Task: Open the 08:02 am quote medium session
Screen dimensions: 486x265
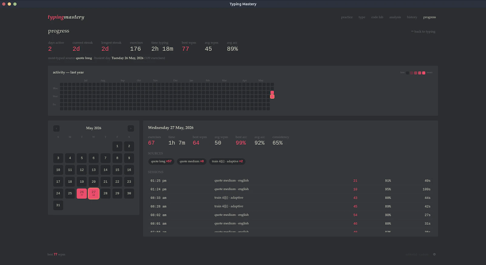Action: pos(290,215)
